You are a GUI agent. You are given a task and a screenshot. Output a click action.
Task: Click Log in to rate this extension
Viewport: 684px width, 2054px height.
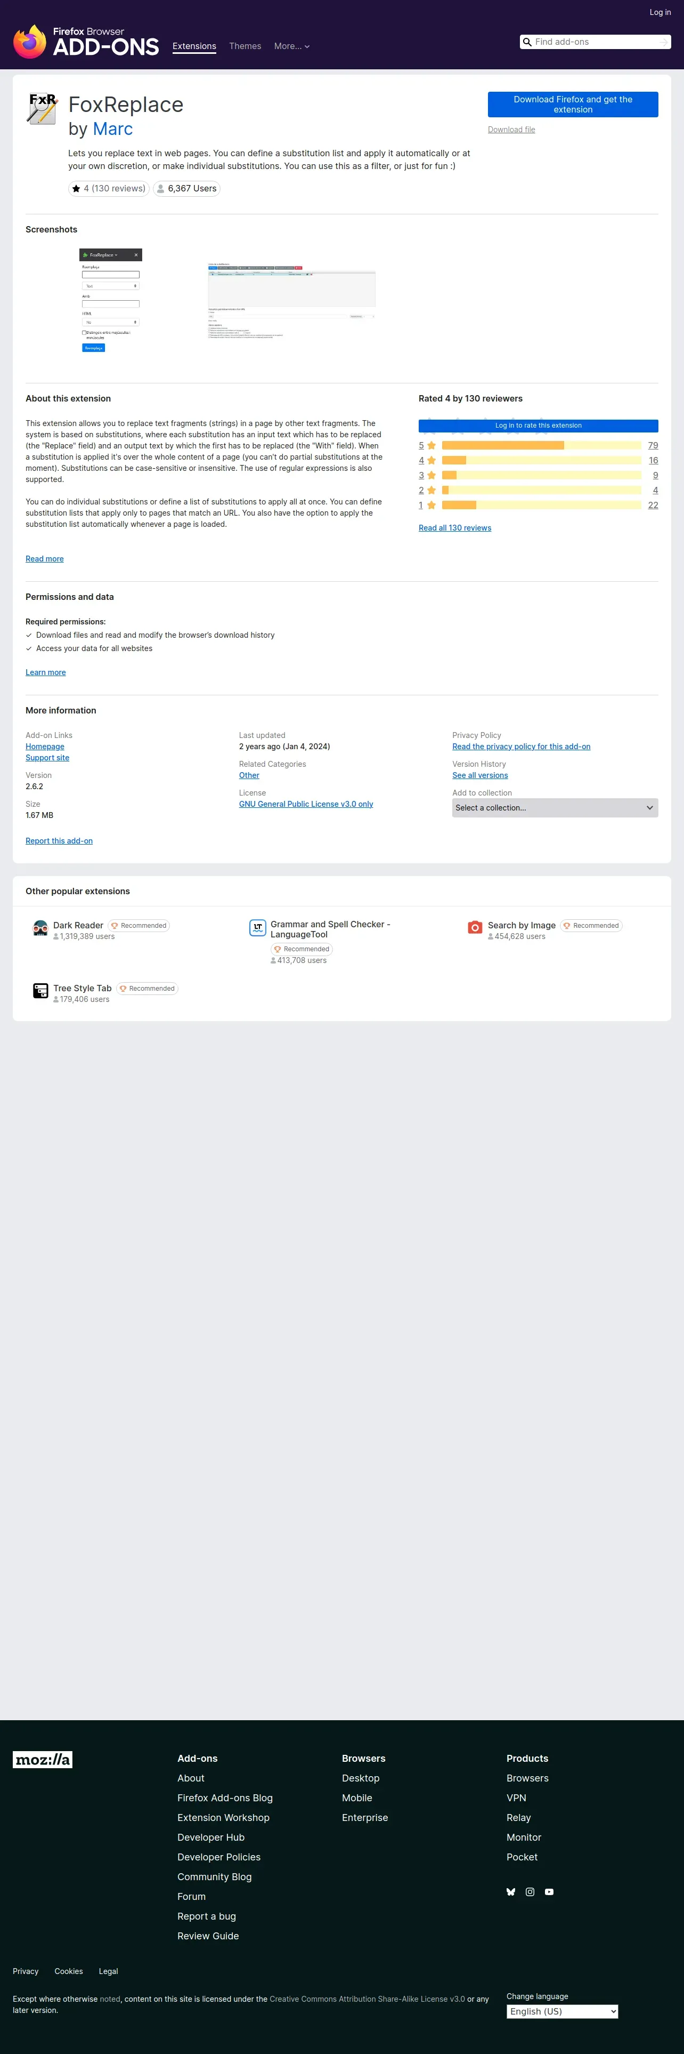coord(538,426)
